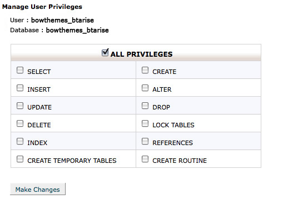Click the Make Changes button
The image size is (283, 204).
38,189
